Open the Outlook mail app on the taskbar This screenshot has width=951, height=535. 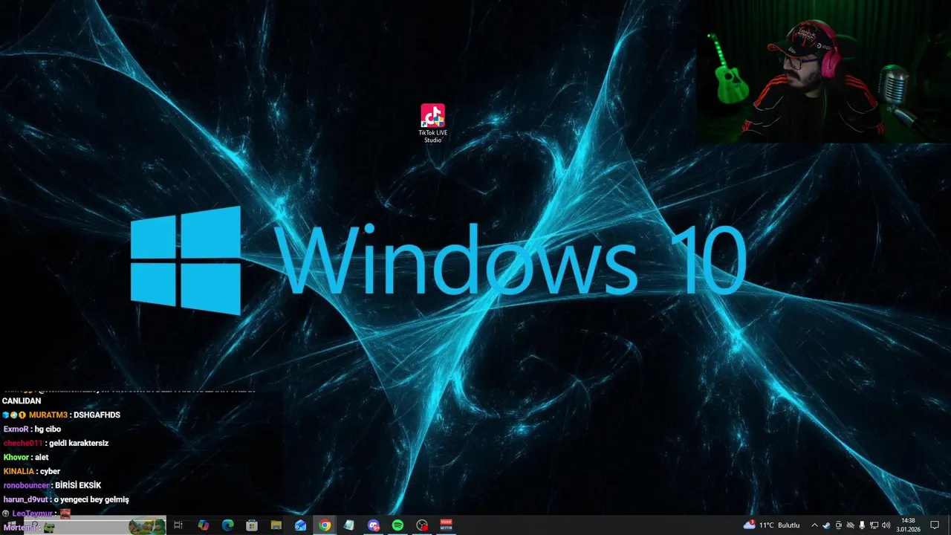coord(300,525)
